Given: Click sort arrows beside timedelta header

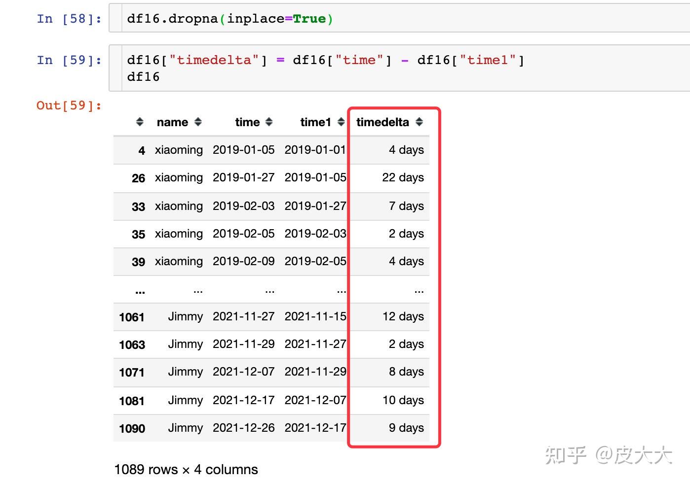Looking at the screenshot, I should 419,122.
